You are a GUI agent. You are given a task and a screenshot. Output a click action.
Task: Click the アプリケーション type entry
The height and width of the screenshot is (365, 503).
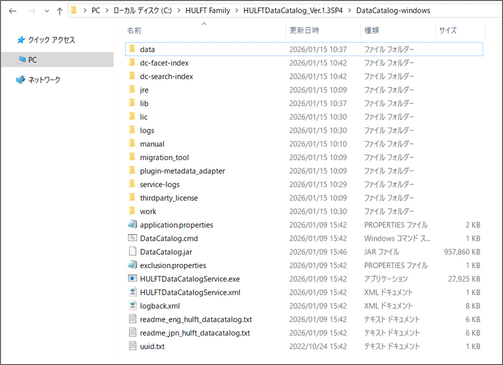[386, 279]
